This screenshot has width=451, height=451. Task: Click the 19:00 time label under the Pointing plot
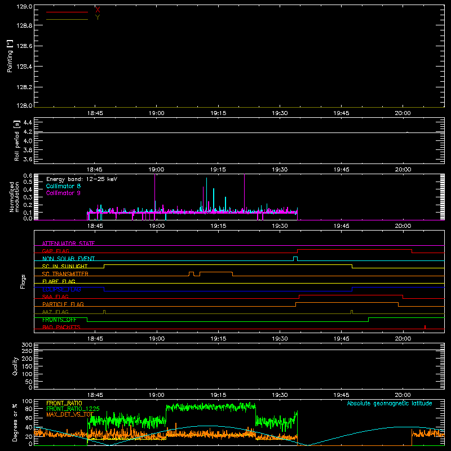pos(157,113)
